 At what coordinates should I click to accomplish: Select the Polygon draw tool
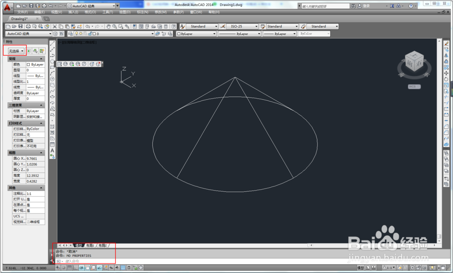click(x=52, y=61)
